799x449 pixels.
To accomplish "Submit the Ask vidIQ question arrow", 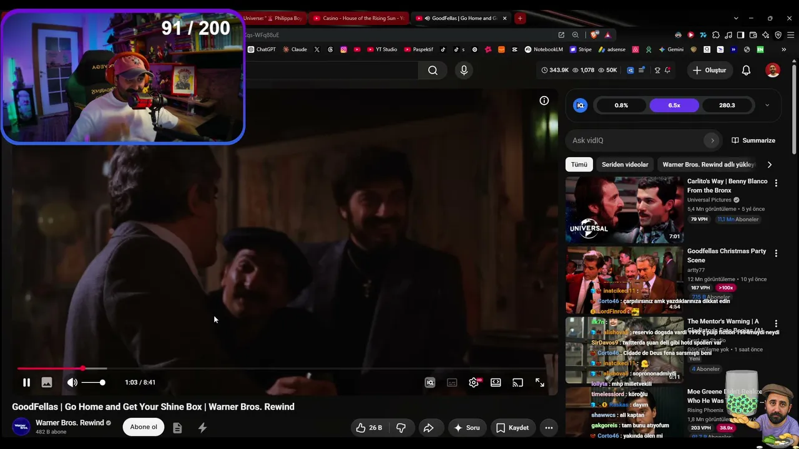I will tap(712, 140).
